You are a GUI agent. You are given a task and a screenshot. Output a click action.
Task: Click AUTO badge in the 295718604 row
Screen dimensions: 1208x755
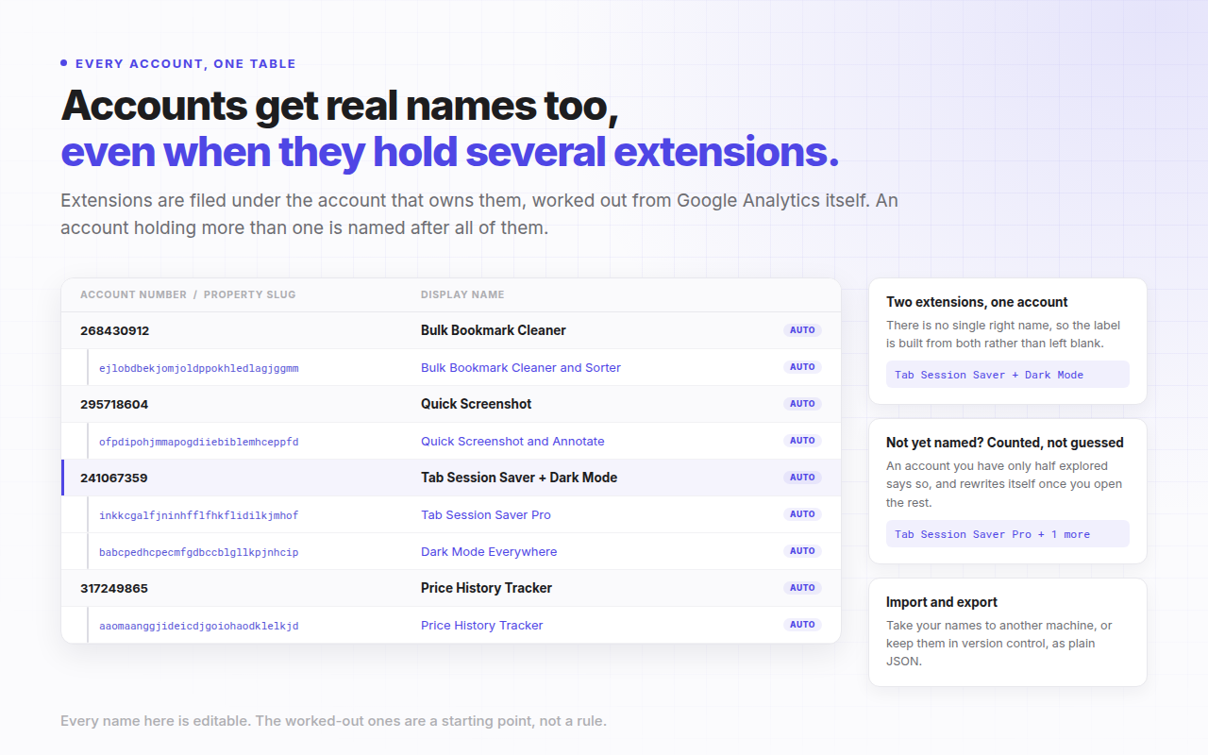coord(802,404)
